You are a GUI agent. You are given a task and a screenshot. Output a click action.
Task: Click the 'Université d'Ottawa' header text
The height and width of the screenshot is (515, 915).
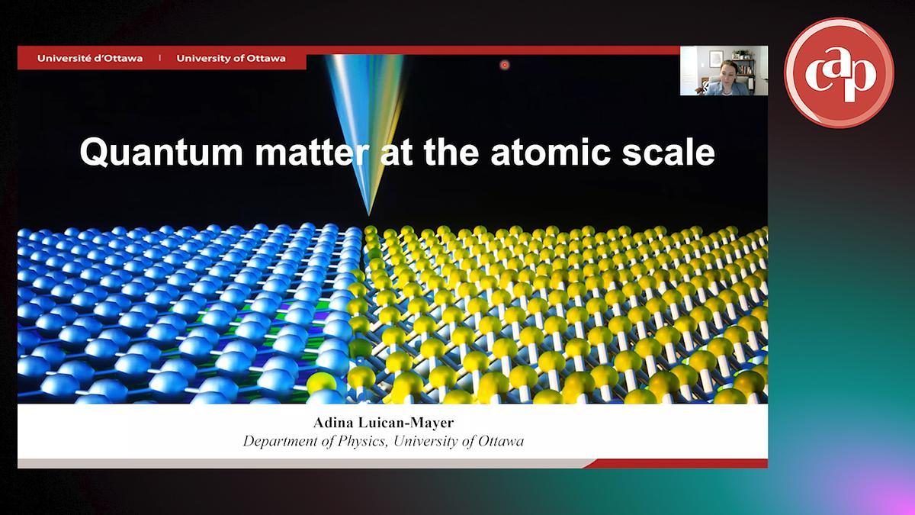click(90, 58)
